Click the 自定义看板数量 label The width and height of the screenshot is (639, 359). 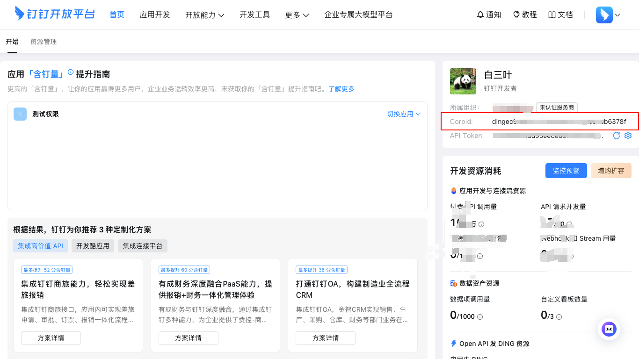coord(564,299)
